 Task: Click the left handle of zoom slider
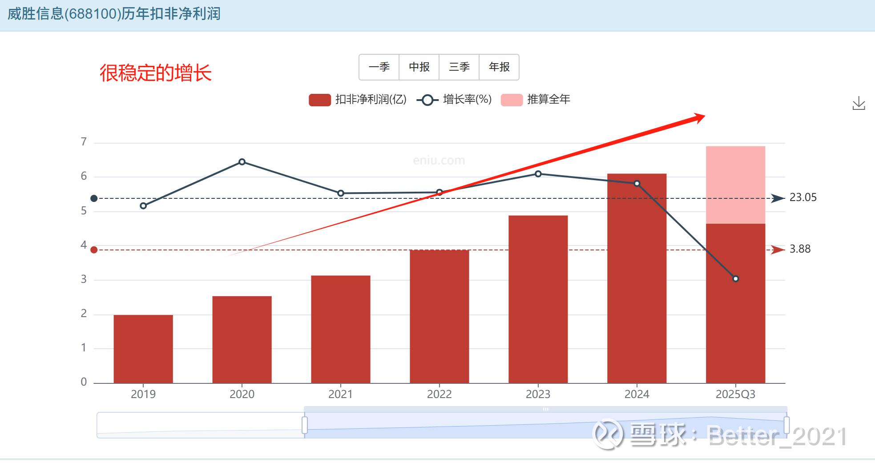tap(305, 425)
